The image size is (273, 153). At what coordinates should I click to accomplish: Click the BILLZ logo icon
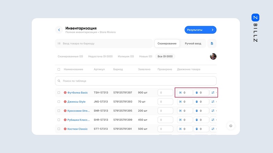coord(255,18)
